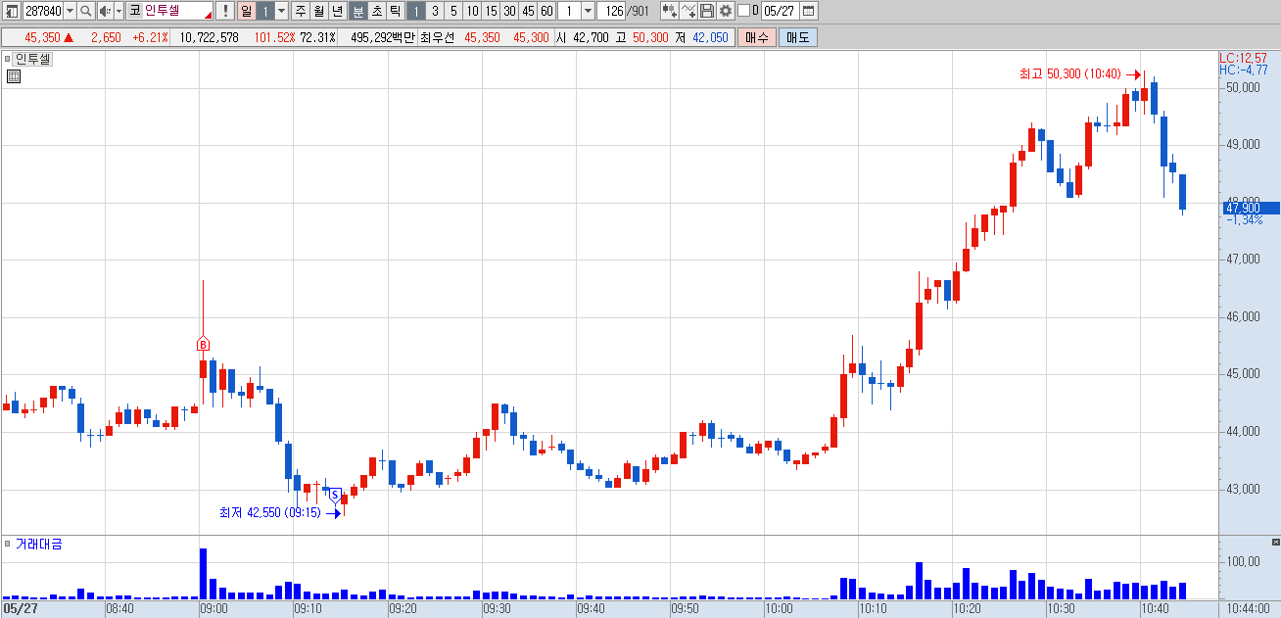Click the 495,292백만 trading value text

383,37
